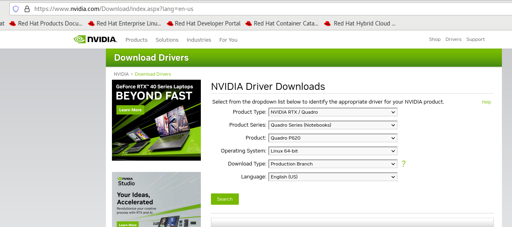512x227 pixels.
Task: Open the Solutions menu
Action: point(167,40)
